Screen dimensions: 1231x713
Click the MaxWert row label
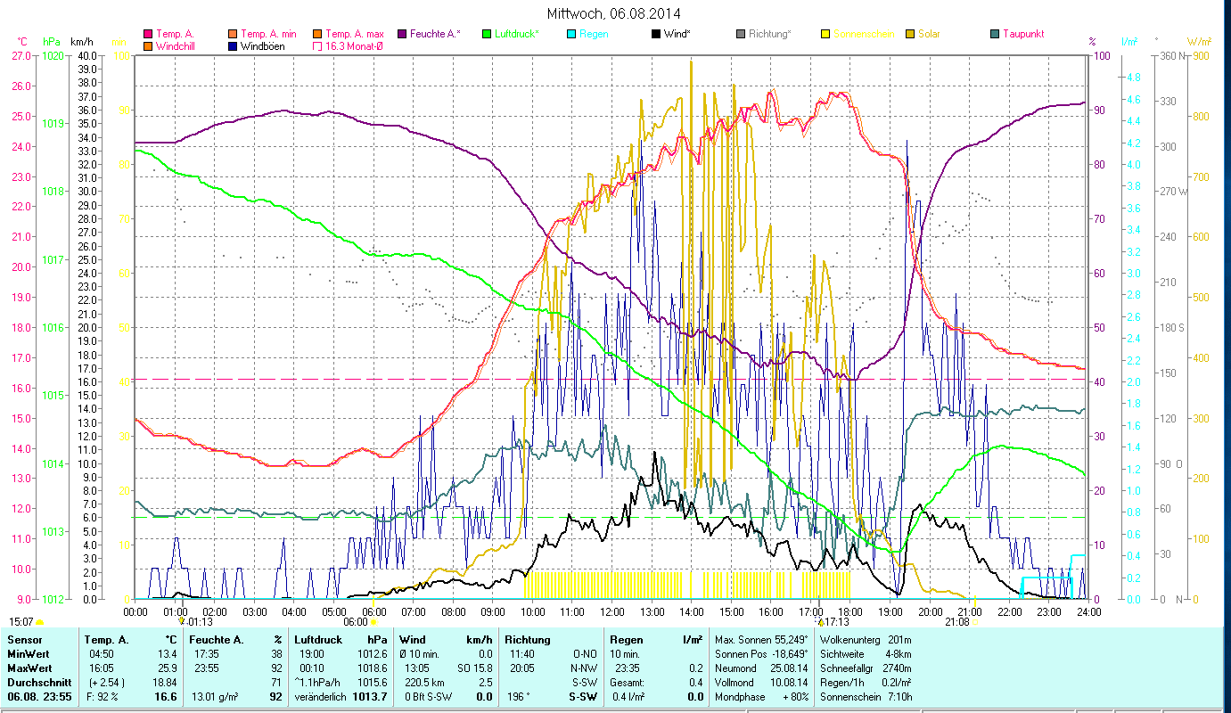click(30, 668)
